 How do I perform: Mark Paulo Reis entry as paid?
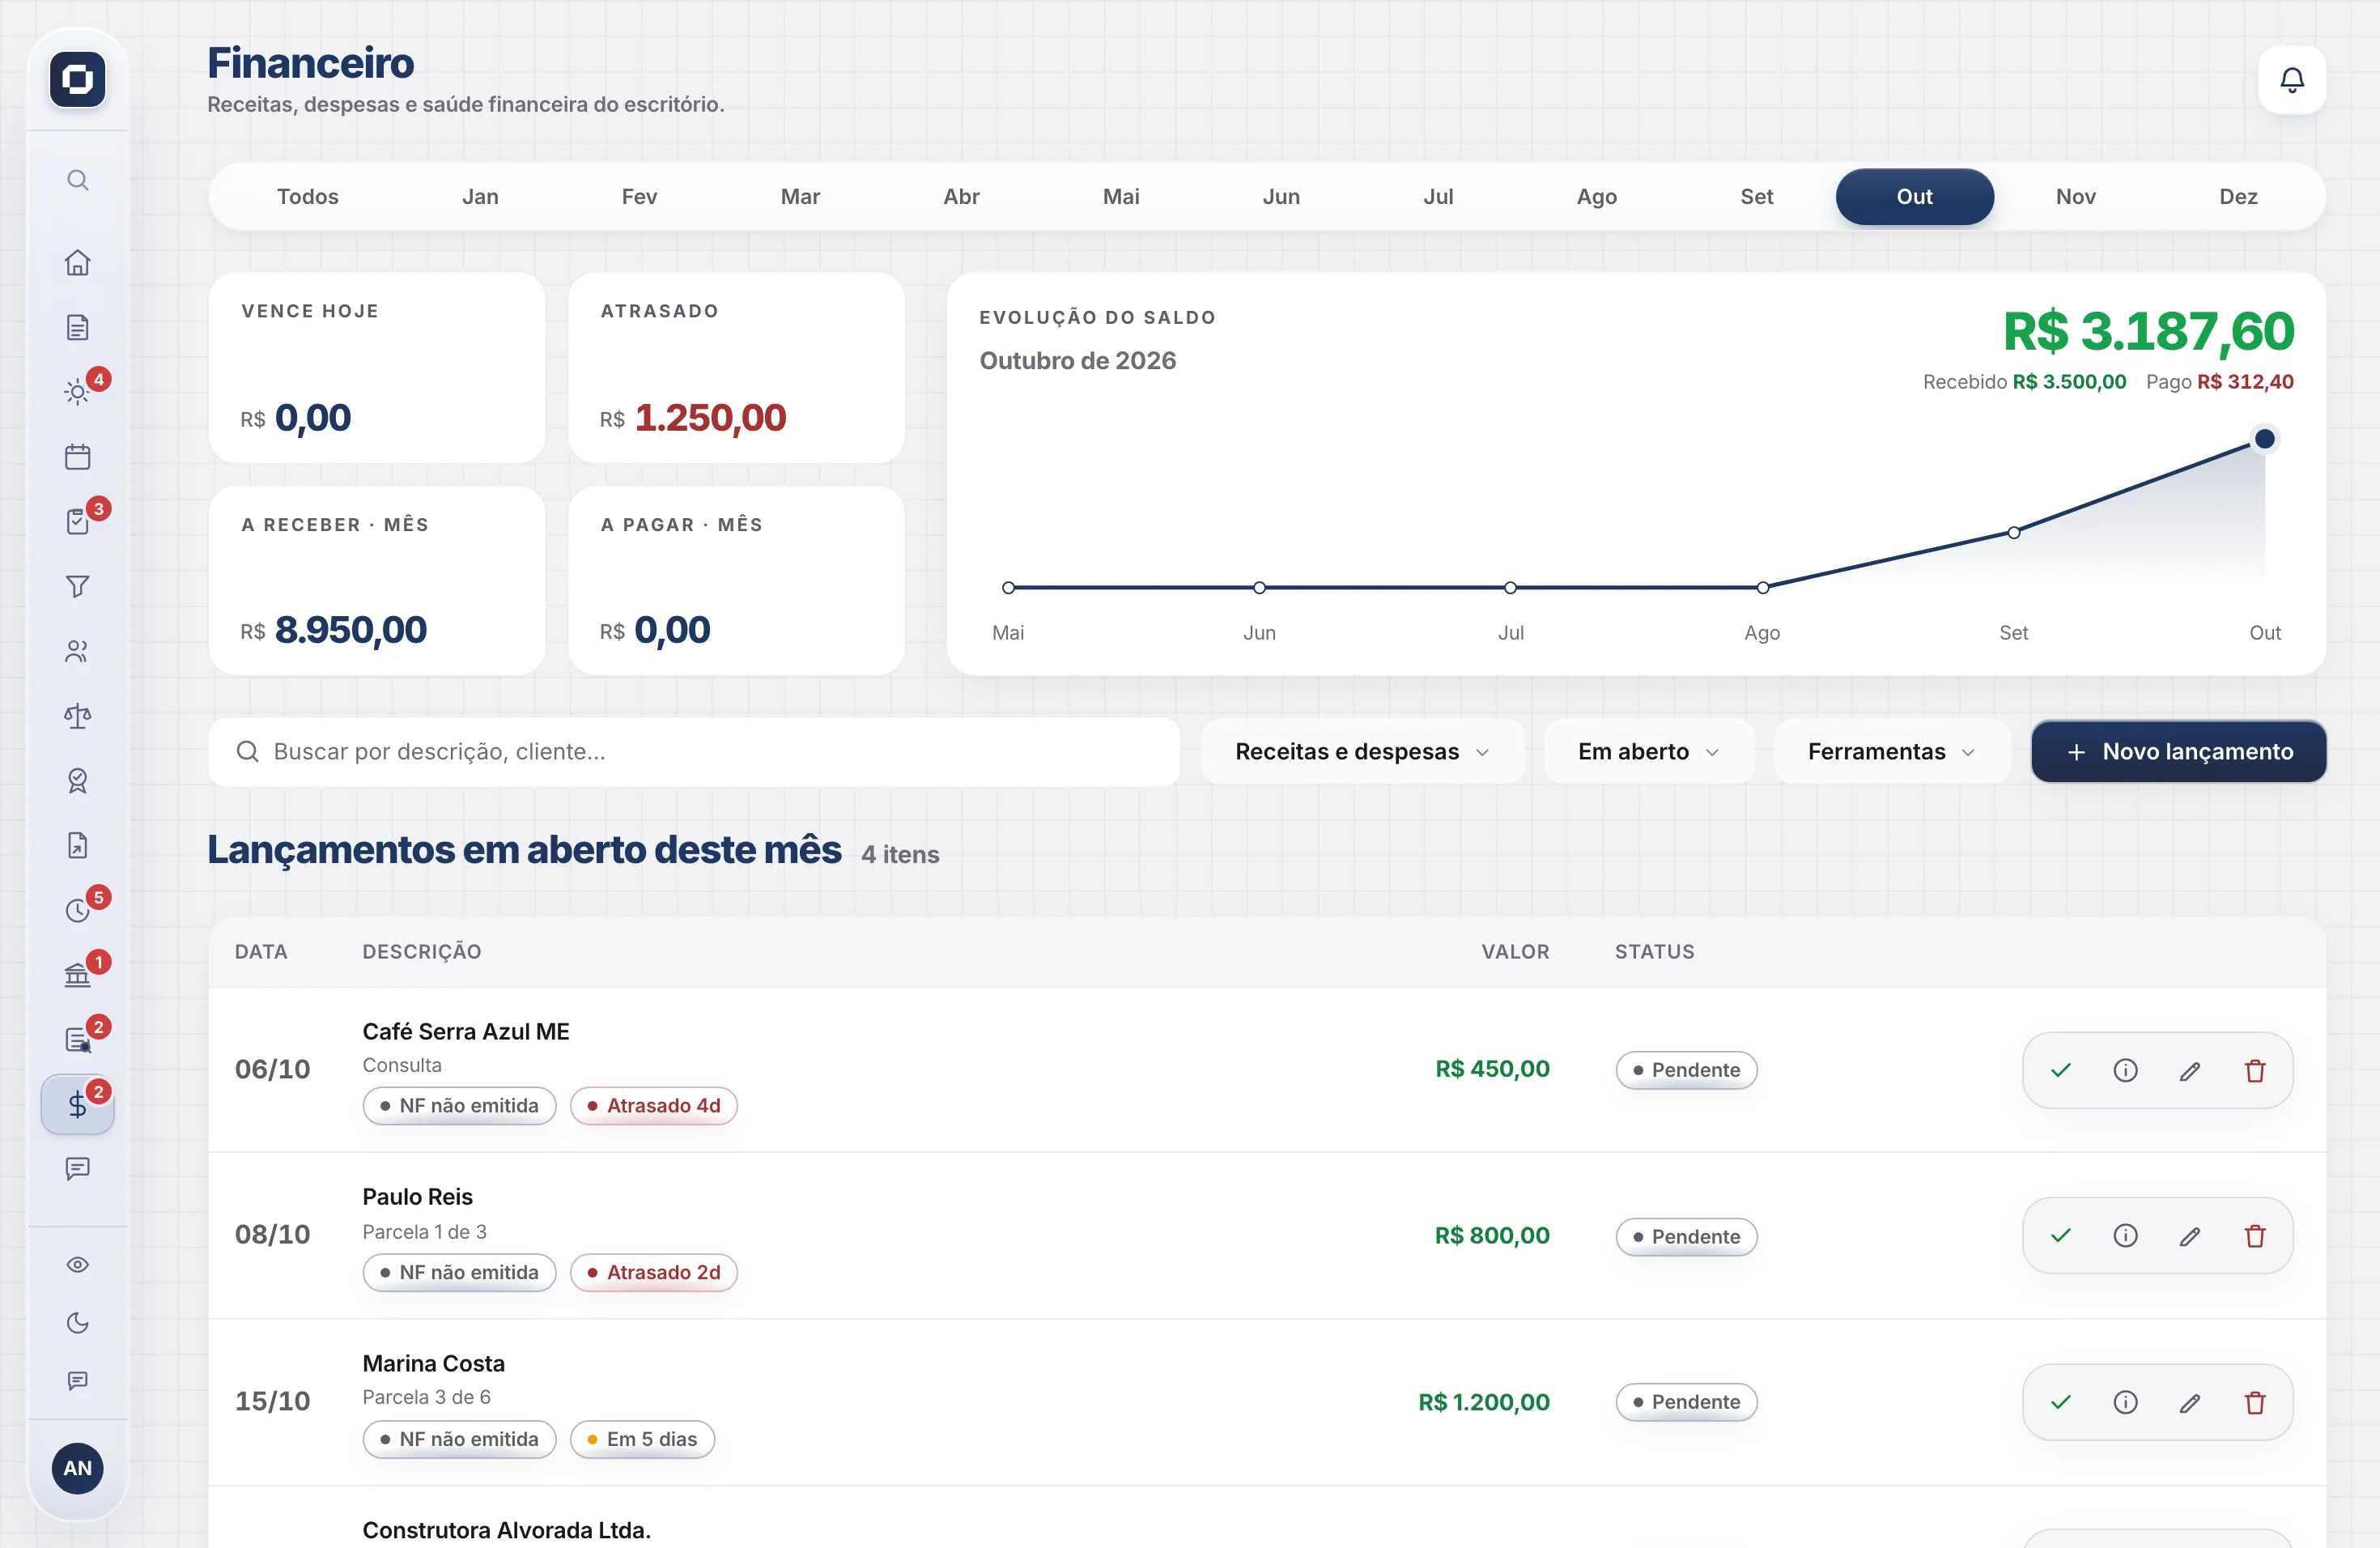tap(2060, 1236)
